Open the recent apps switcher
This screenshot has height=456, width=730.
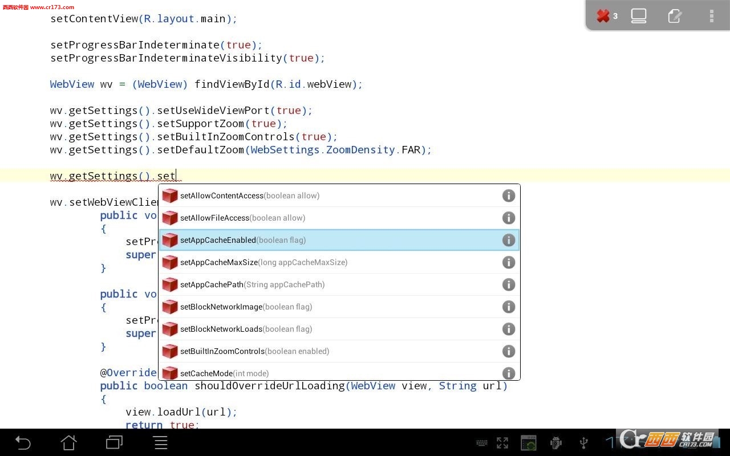pos(114,442)
